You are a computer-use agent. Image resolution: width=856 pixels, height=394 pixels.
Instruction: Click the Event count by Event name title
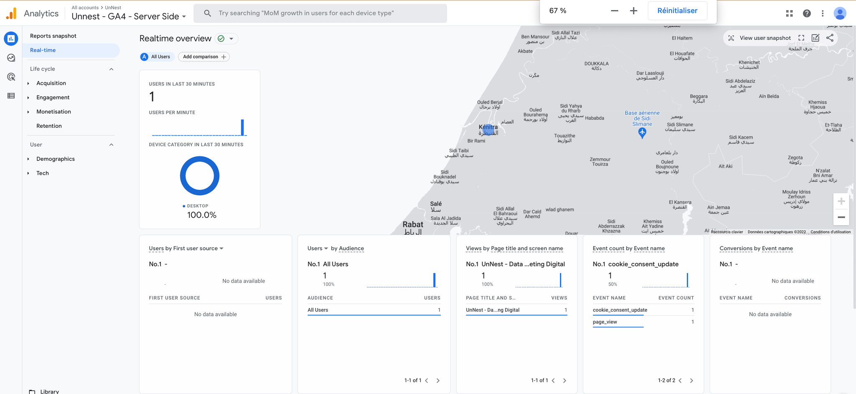(629, 249)
